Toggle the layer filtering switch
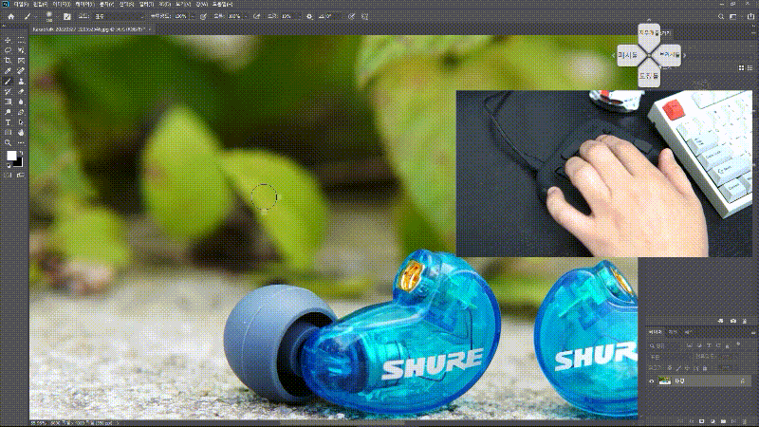 pyautogui.click(x=738, y=344)
